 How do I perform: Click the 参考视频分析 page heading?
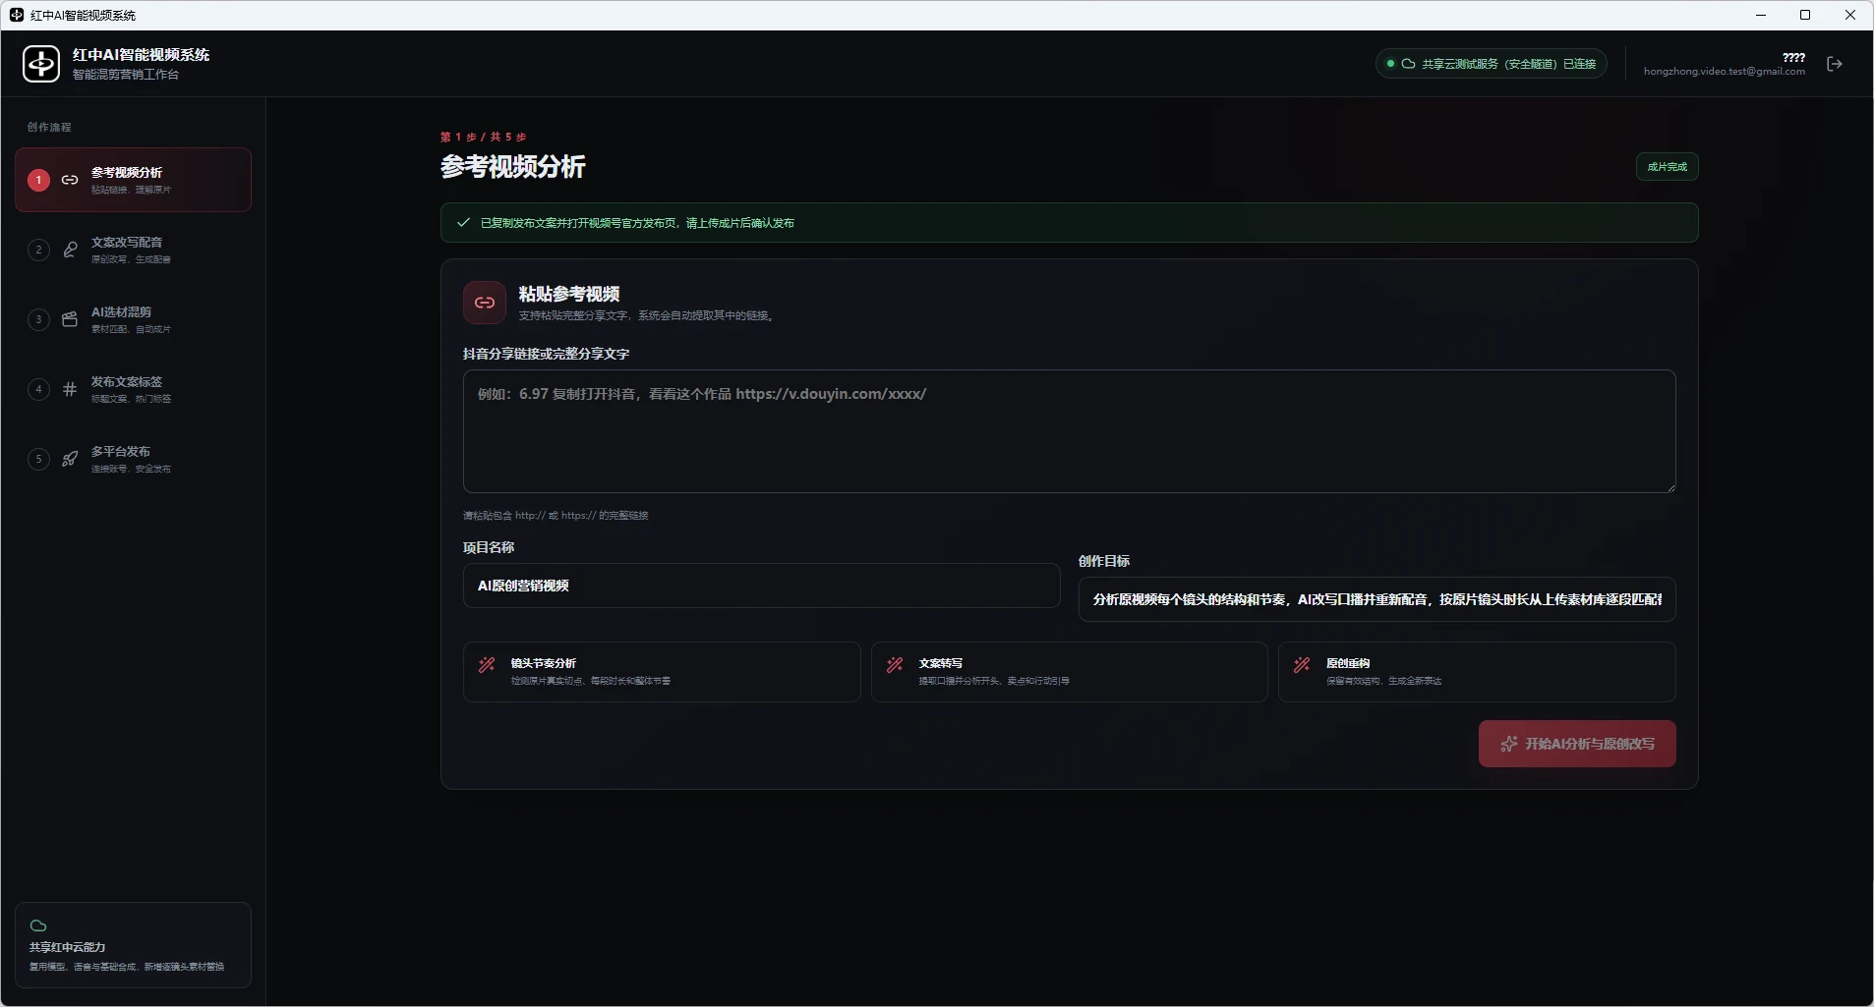[x=512, y=167]
